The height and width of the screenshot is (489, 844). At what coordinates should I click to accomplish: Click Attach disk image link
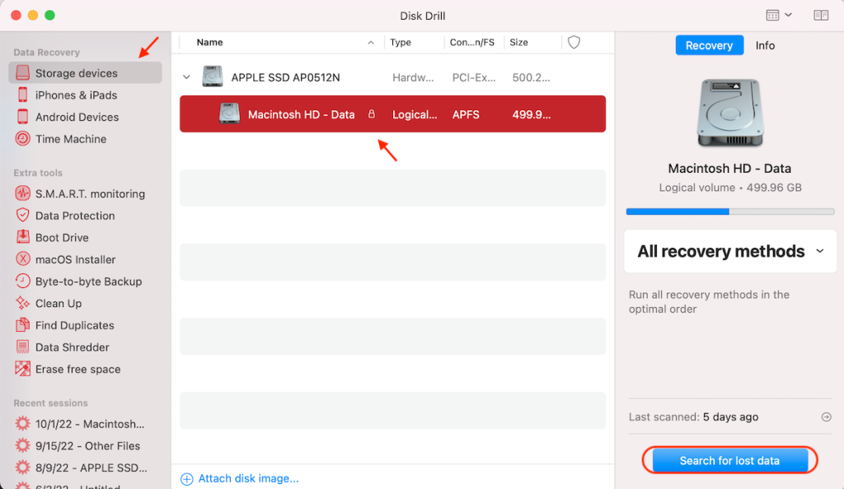[248, 478]
